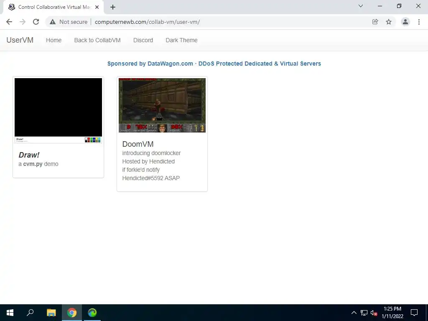Follow the DataWagon.com sponsor link
This screenshot has height=321, width=428.
(x=214, y=64)
